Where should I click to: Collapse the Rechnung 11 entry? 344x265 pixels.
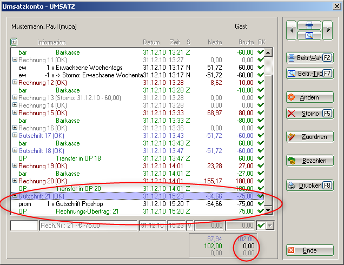(15, 59)
